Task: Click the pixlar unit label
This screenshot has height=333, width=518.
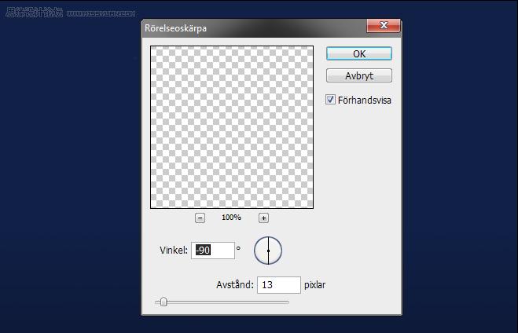Action: point(315,285)
